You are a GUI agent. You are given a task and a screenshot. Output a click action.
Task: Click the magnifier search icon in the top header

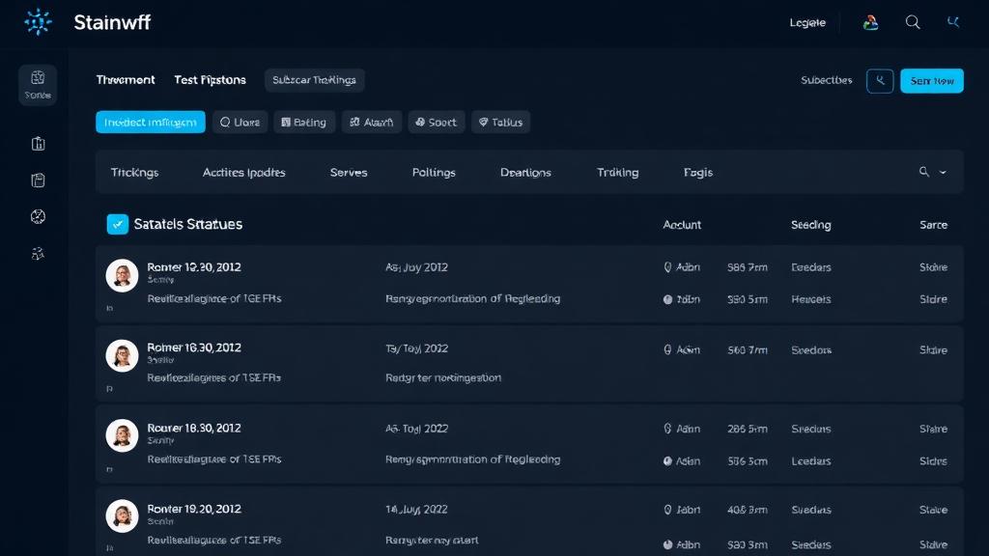pyautogui.click(x=913, y=22)
